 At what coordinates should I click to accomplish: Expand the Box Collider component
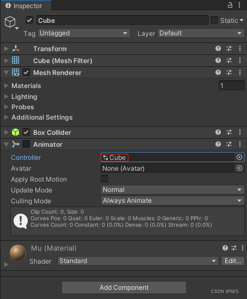pos(7,132)
